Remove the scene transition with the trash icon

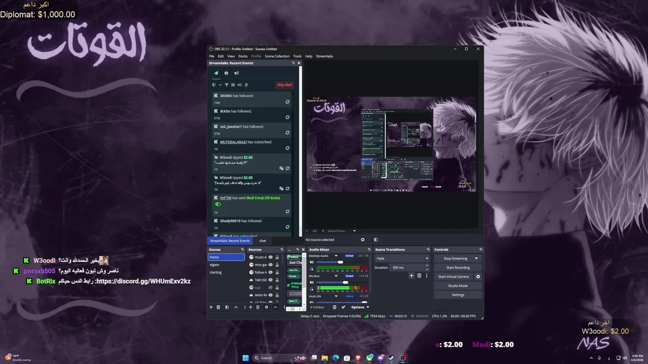pos(419,276)
